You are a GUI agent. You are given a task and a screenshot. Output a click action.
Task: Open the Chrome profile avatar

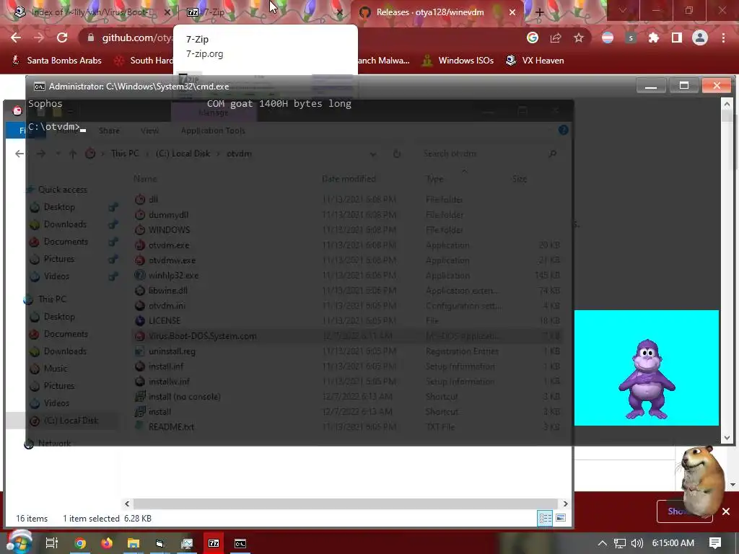(700, 38)
